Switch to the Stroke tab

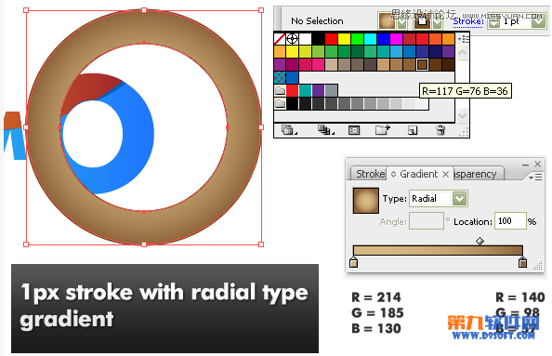(x=370, y=174)
